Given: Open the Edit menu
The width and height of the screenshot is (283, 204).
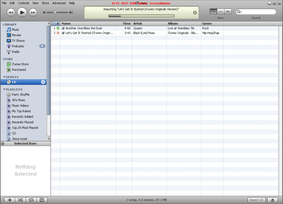Looking at the screenshot, I should click(x=12, y=3).
